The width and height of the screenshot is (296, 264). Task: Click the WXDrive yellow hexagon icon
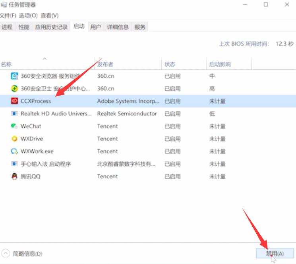pos(14,139)
